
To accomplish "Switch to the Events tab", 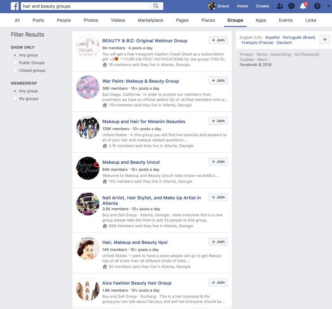I will coord(286,20).
